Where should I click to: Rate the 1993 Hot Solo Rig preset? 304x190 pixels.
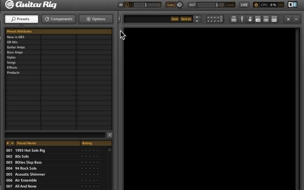point(90,150)
